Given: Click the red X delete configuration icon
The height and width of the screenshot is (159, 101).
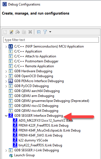Looking at the screenshot, I should (x=30, y=32).
